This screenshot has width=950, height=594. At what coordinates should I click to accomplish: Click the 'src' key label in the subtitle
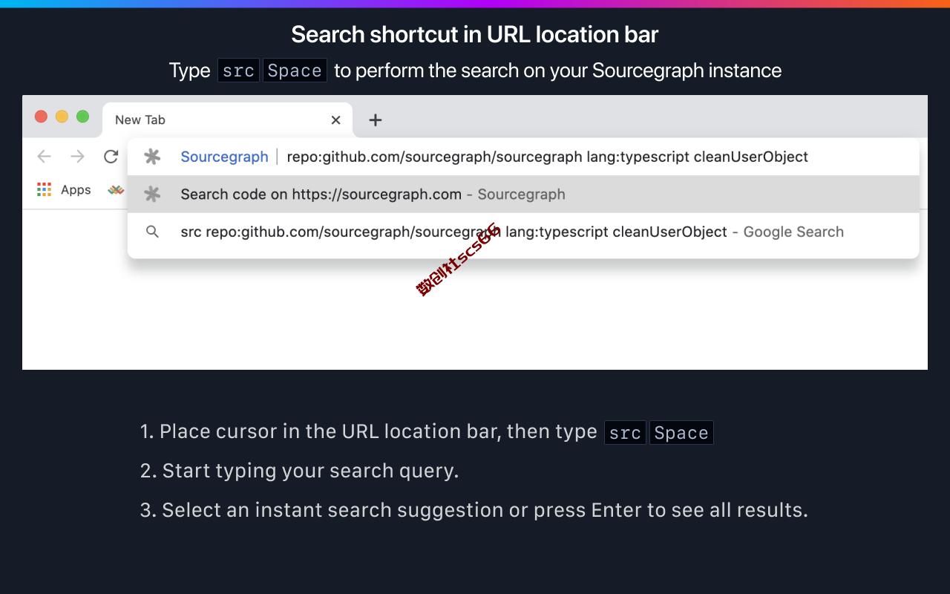pos(238,71)
